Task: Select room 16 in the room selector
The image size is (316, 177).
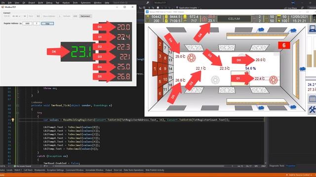Action: tap(170, 85)
